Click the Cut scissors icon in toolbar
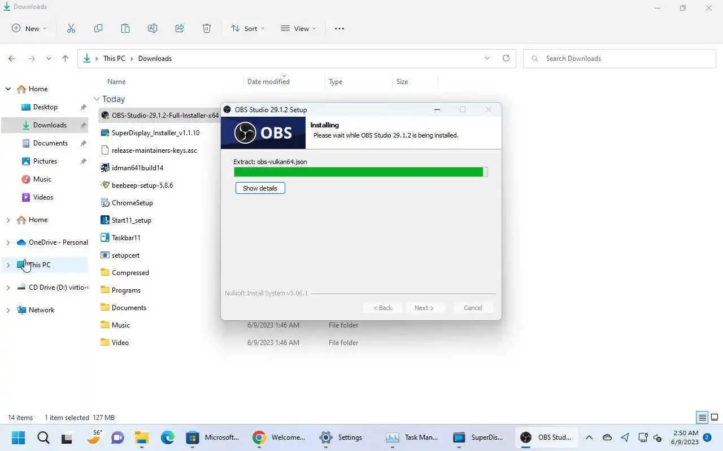The width and height of the screenshot is (723, 451). pos(71,28)
